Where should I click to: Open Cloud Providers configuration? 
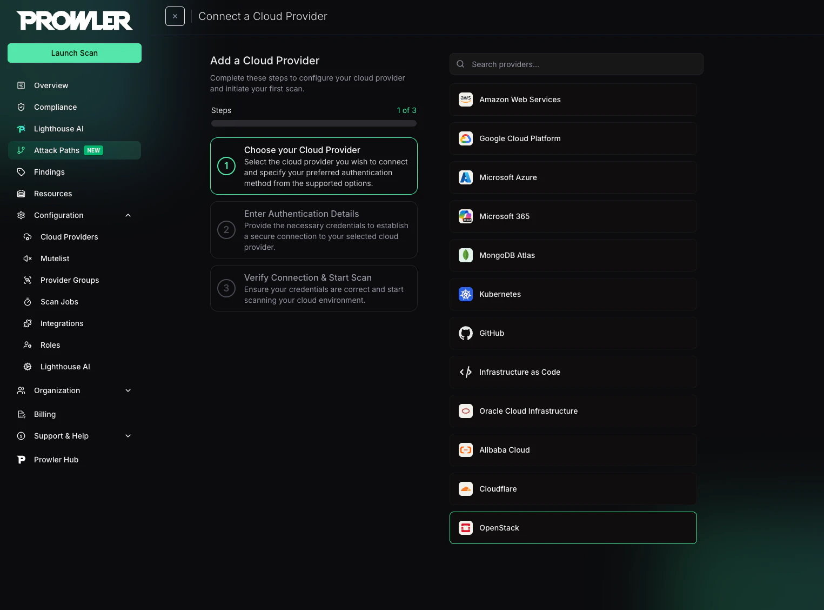point(69,237)
